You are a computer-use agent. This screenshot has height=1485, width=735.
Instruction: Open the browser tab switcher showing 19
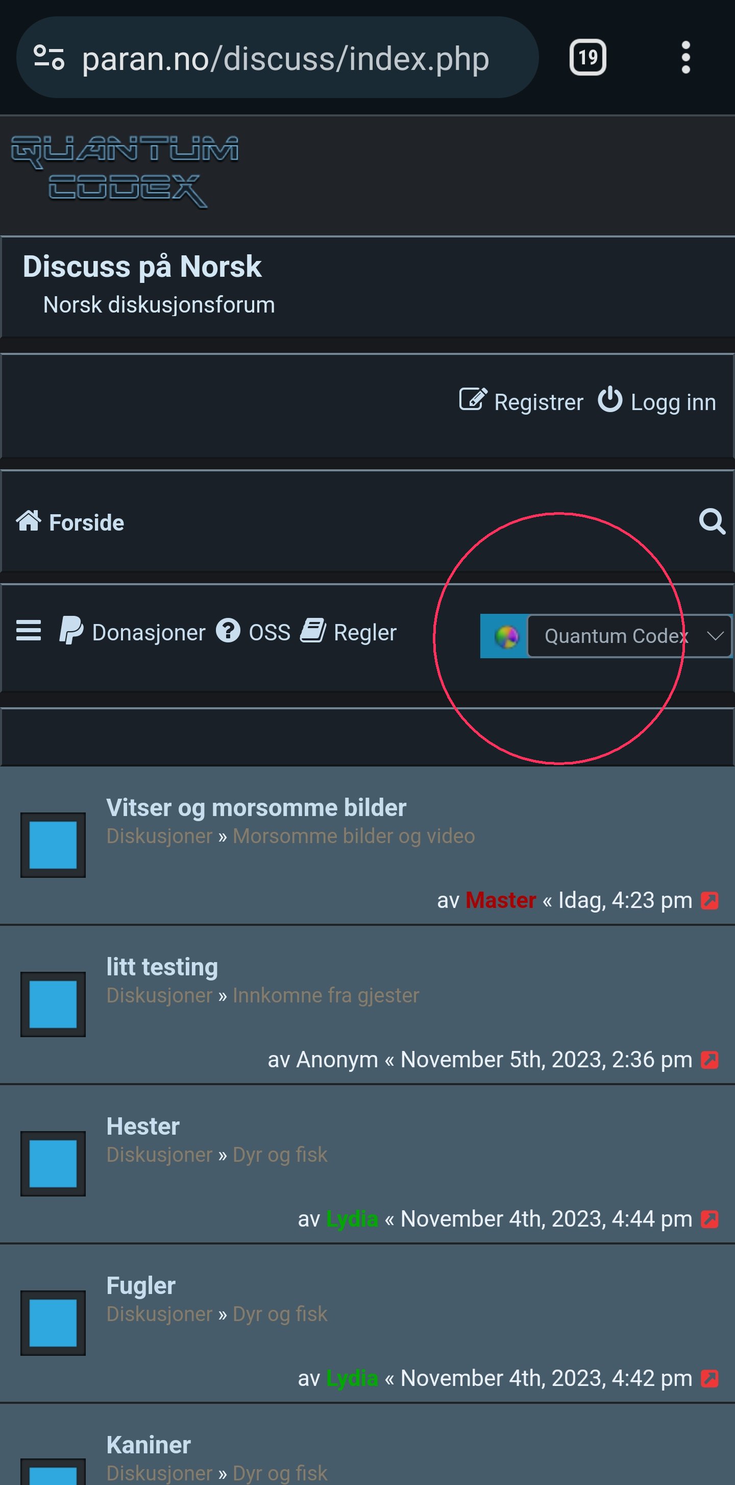pyautogui.click(x=587, y=57)
